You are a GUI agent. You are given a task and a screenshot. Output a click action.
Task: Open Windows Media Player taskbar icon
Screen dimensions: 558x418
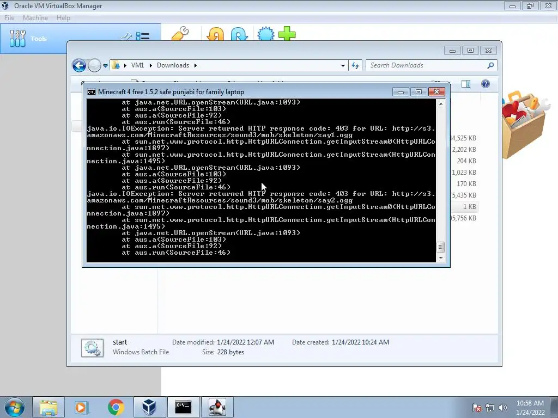click(81, 407)
